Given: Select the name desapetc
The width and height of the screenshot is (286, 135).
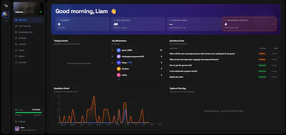Looking at the screenshot, I should 125,69.
